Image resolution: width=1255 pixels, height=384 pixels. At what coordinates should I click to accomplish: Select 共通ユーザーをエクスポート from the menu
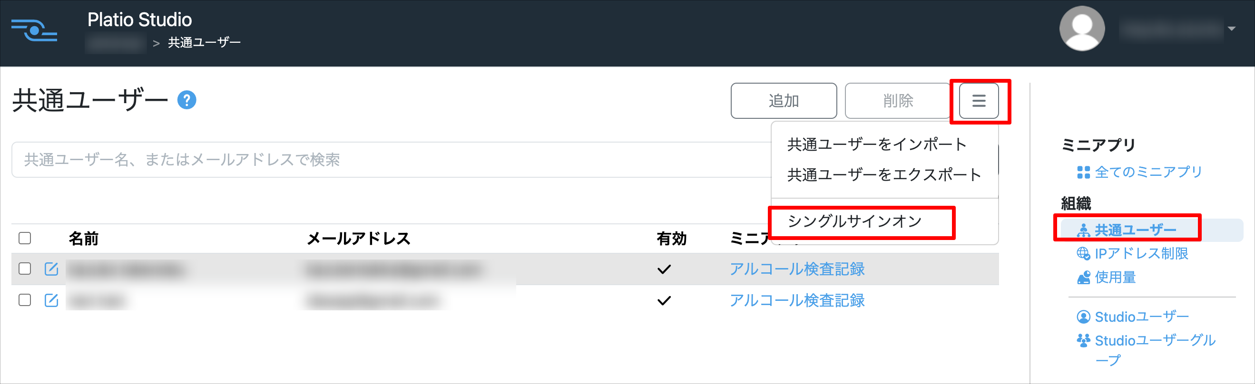pos(884,174)
